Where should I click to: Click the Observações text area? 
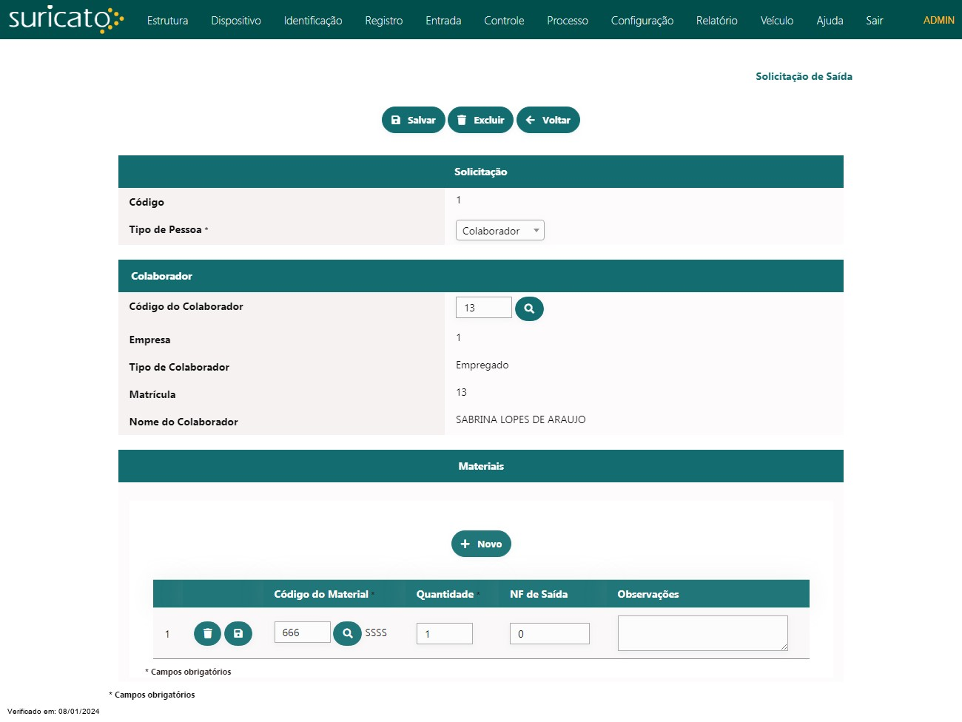click(702, 633)
